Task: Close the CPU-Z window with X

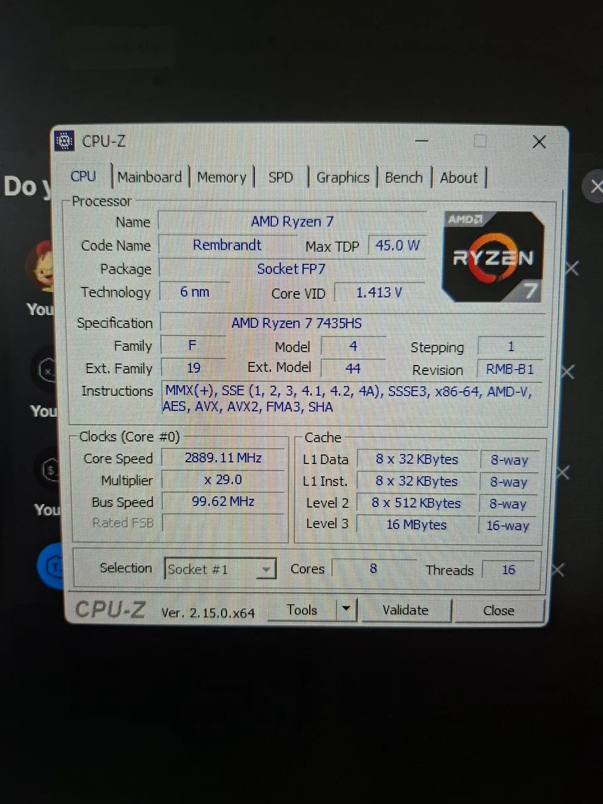Action: pyautogui.click(x=539, y=142)
